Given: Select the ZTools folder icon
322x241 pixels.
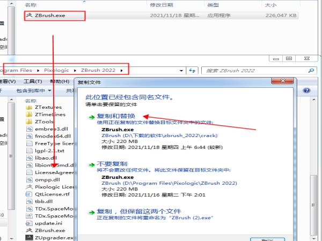Looking at the screenshot, I should [x=29, y=122].
